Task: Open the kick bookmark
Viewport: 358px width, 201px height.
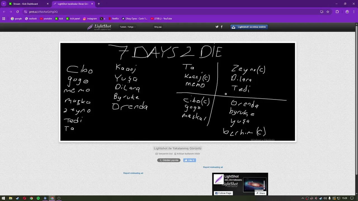Action: (59, 19)
